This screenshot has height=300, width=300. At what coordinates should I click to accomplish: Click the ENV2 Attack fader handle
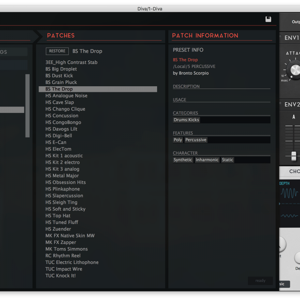(x=294, y=156)
